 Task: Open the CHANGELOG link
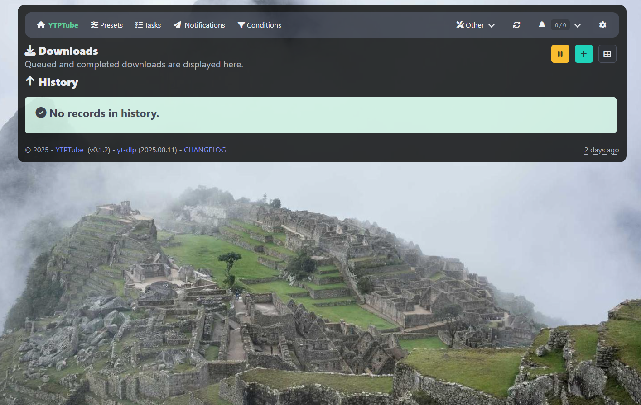click(205, 150)
